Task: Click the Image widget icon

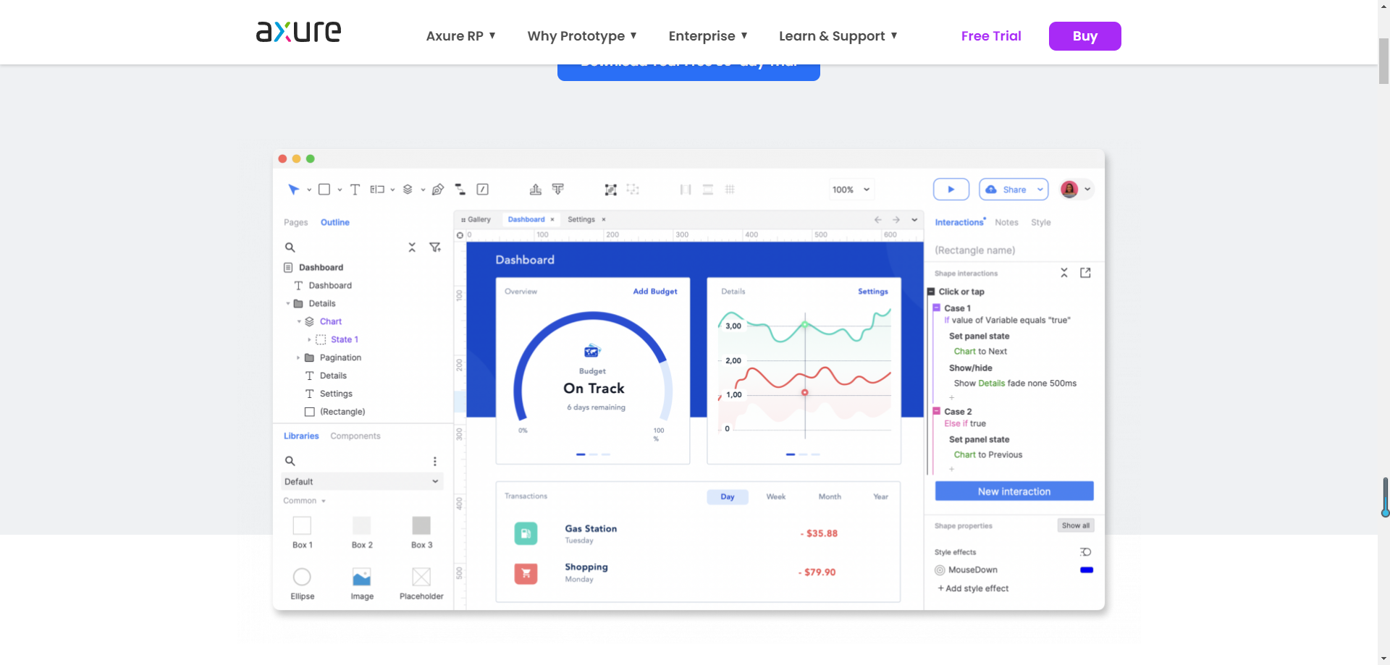Action: click(362, 577)
